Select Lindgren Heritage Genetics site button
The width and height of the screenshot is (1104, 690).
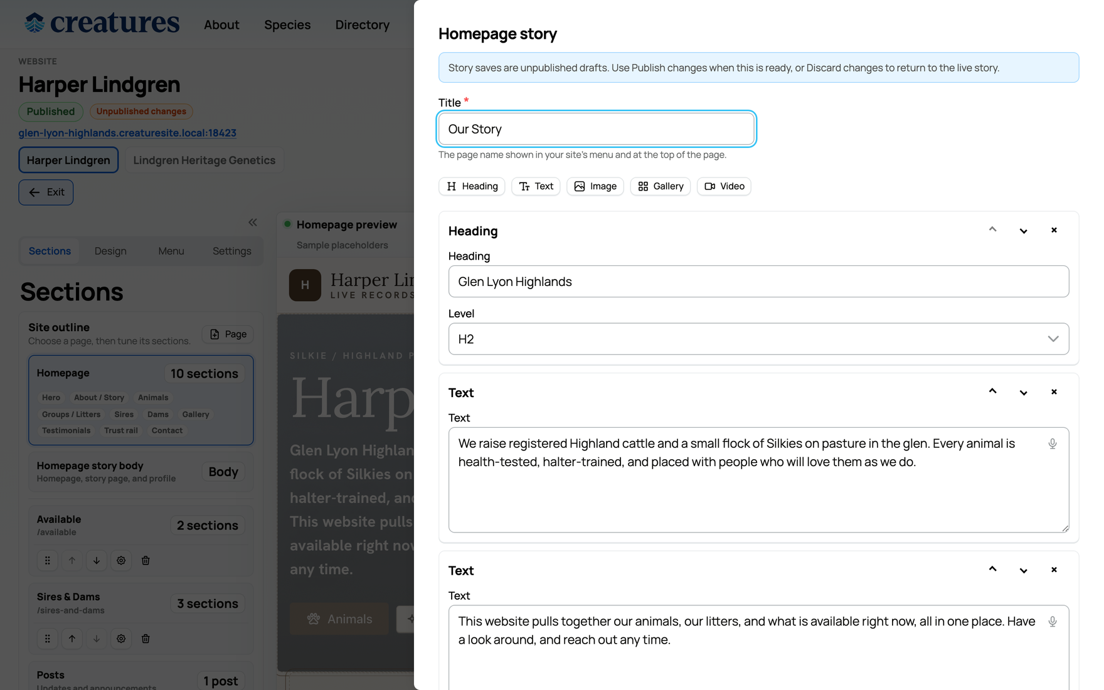[x=204, y=160]
